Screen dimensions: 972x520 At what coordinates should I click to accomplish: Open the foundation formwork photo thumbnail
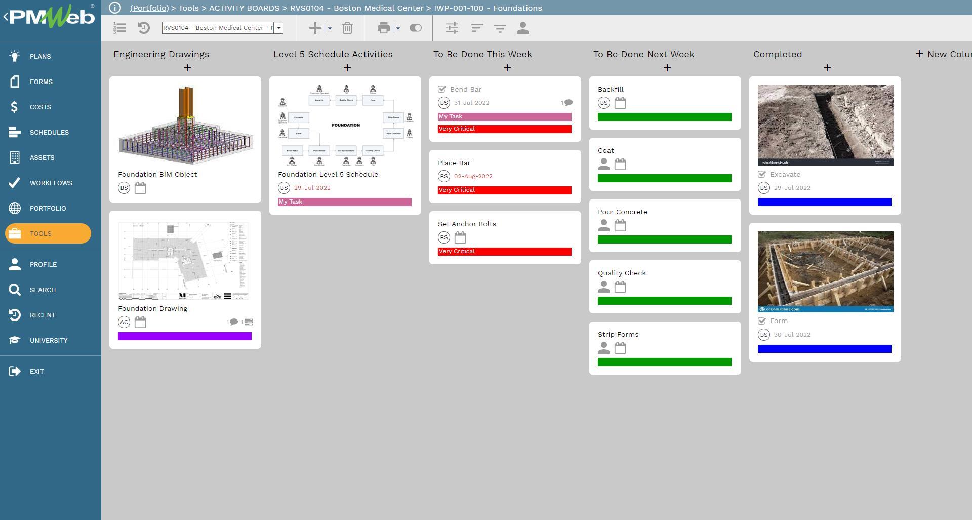click(x=825, y=271)
